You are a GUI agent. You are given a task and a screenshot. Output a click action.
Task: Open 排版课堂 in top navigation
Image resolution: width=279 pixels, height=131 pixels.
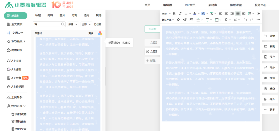click(x=236, y=5)
